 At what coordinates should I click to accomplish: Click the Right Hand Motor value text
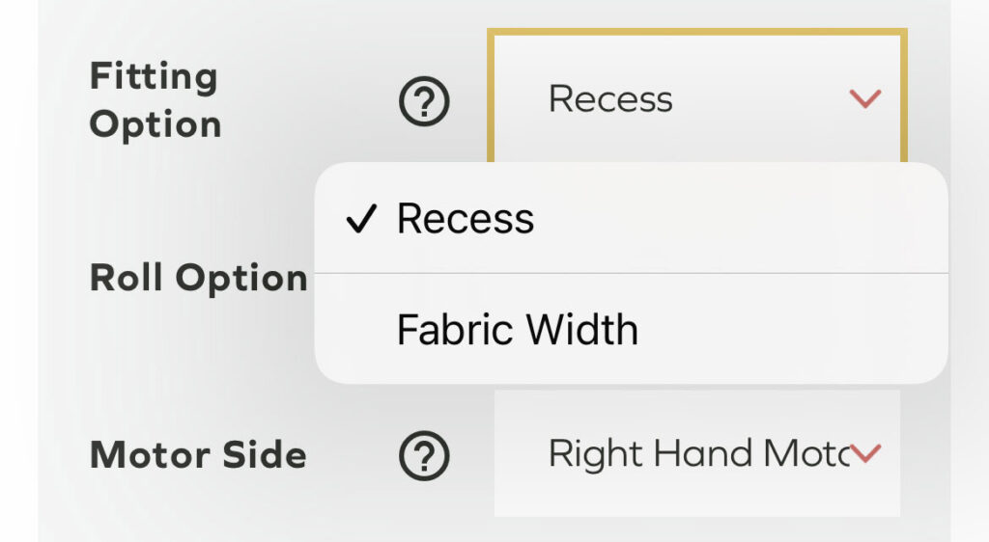(695, 453)
